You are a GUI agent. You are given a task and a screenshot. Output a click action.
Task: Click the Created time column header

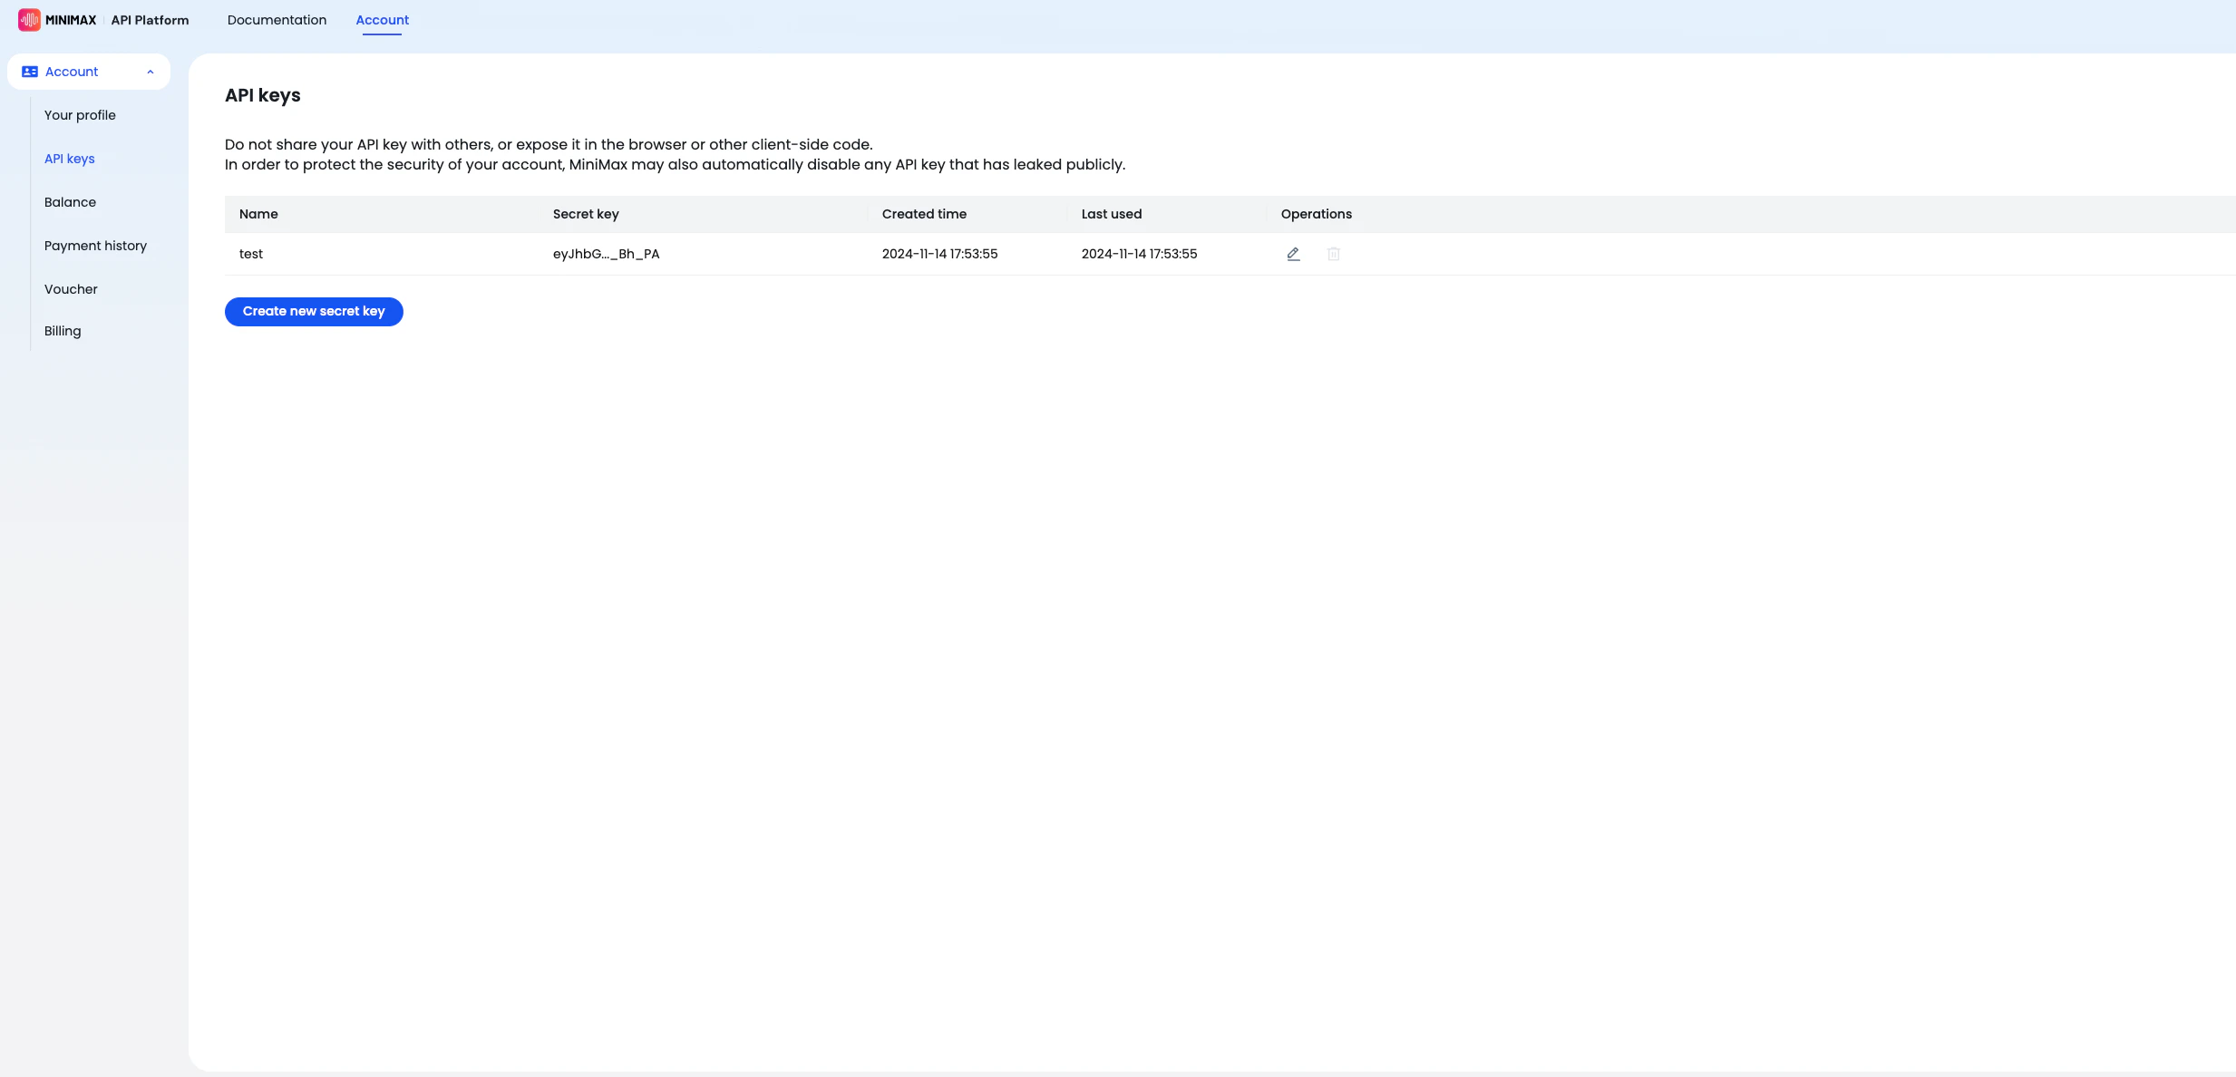click(924, 214)
